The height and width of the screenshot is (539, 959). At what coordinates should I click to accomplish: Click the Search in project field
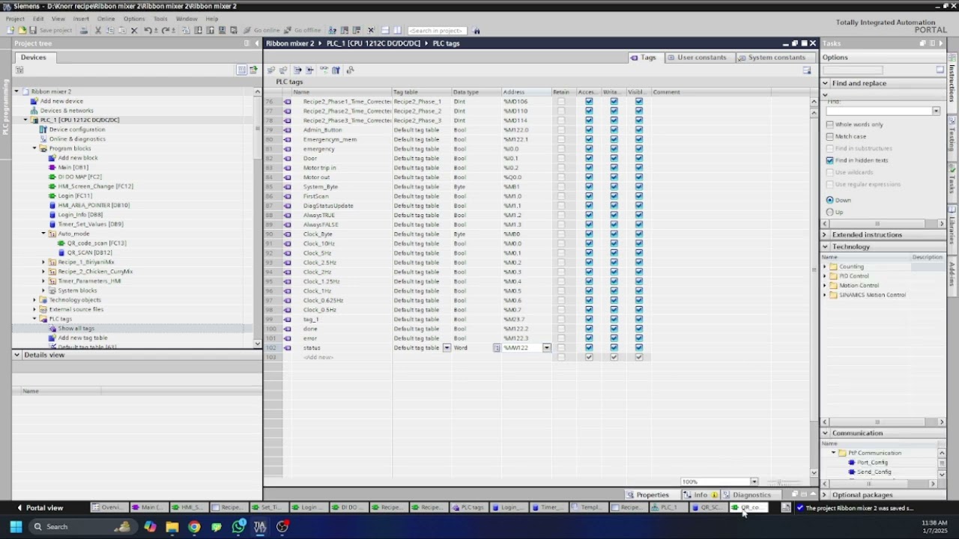coord(437,31)
